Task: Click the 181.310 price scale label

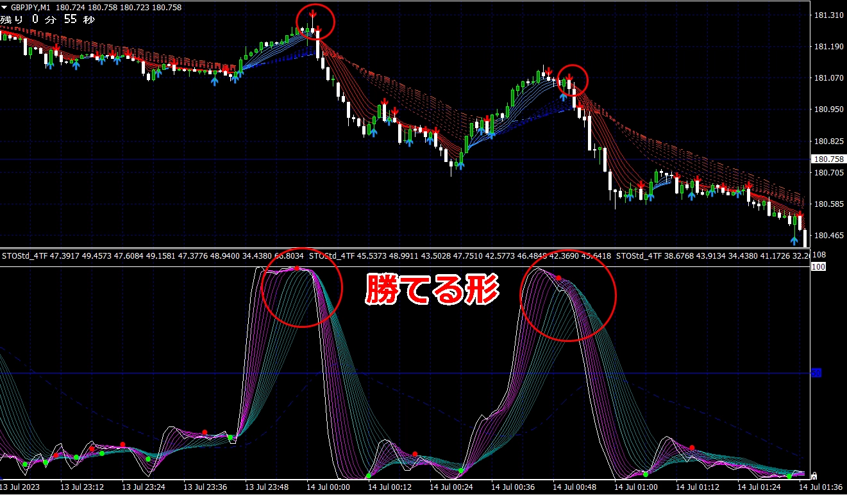Action: point(828,15)
